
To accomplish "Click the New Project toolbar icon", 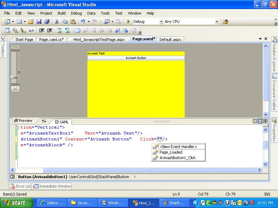I will tap(7, 21).
